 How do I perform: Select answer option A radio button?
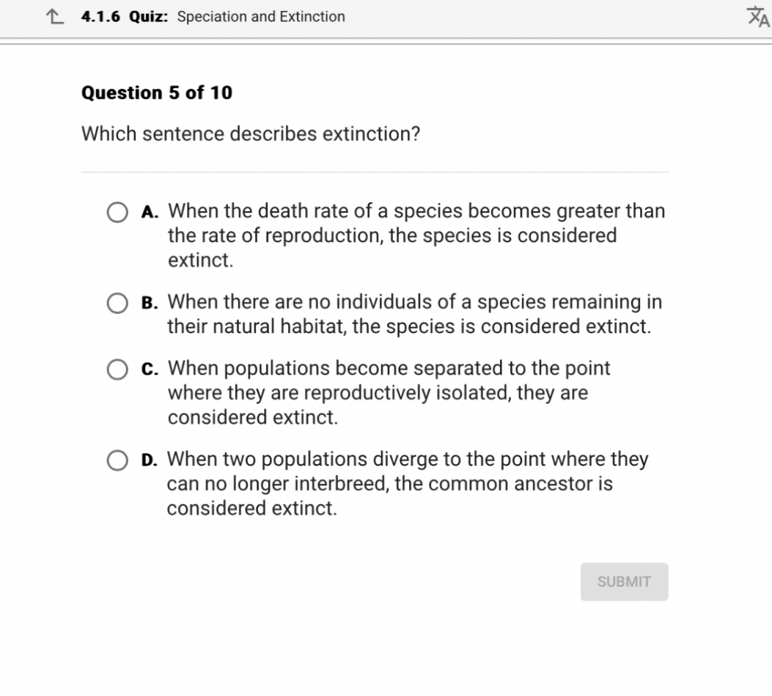(x=117, y=212)
